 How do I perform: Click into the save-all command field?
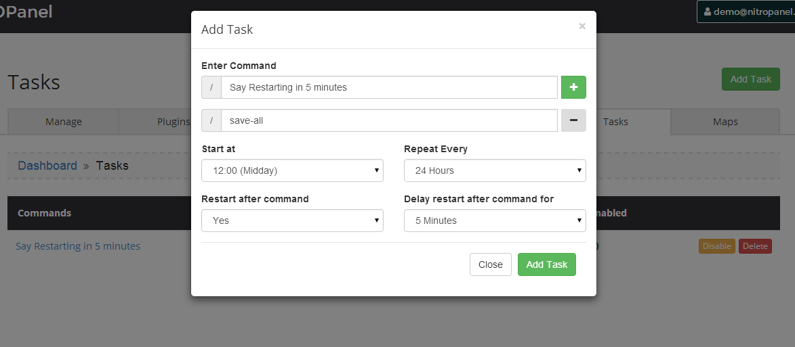(x=390, y=120)
